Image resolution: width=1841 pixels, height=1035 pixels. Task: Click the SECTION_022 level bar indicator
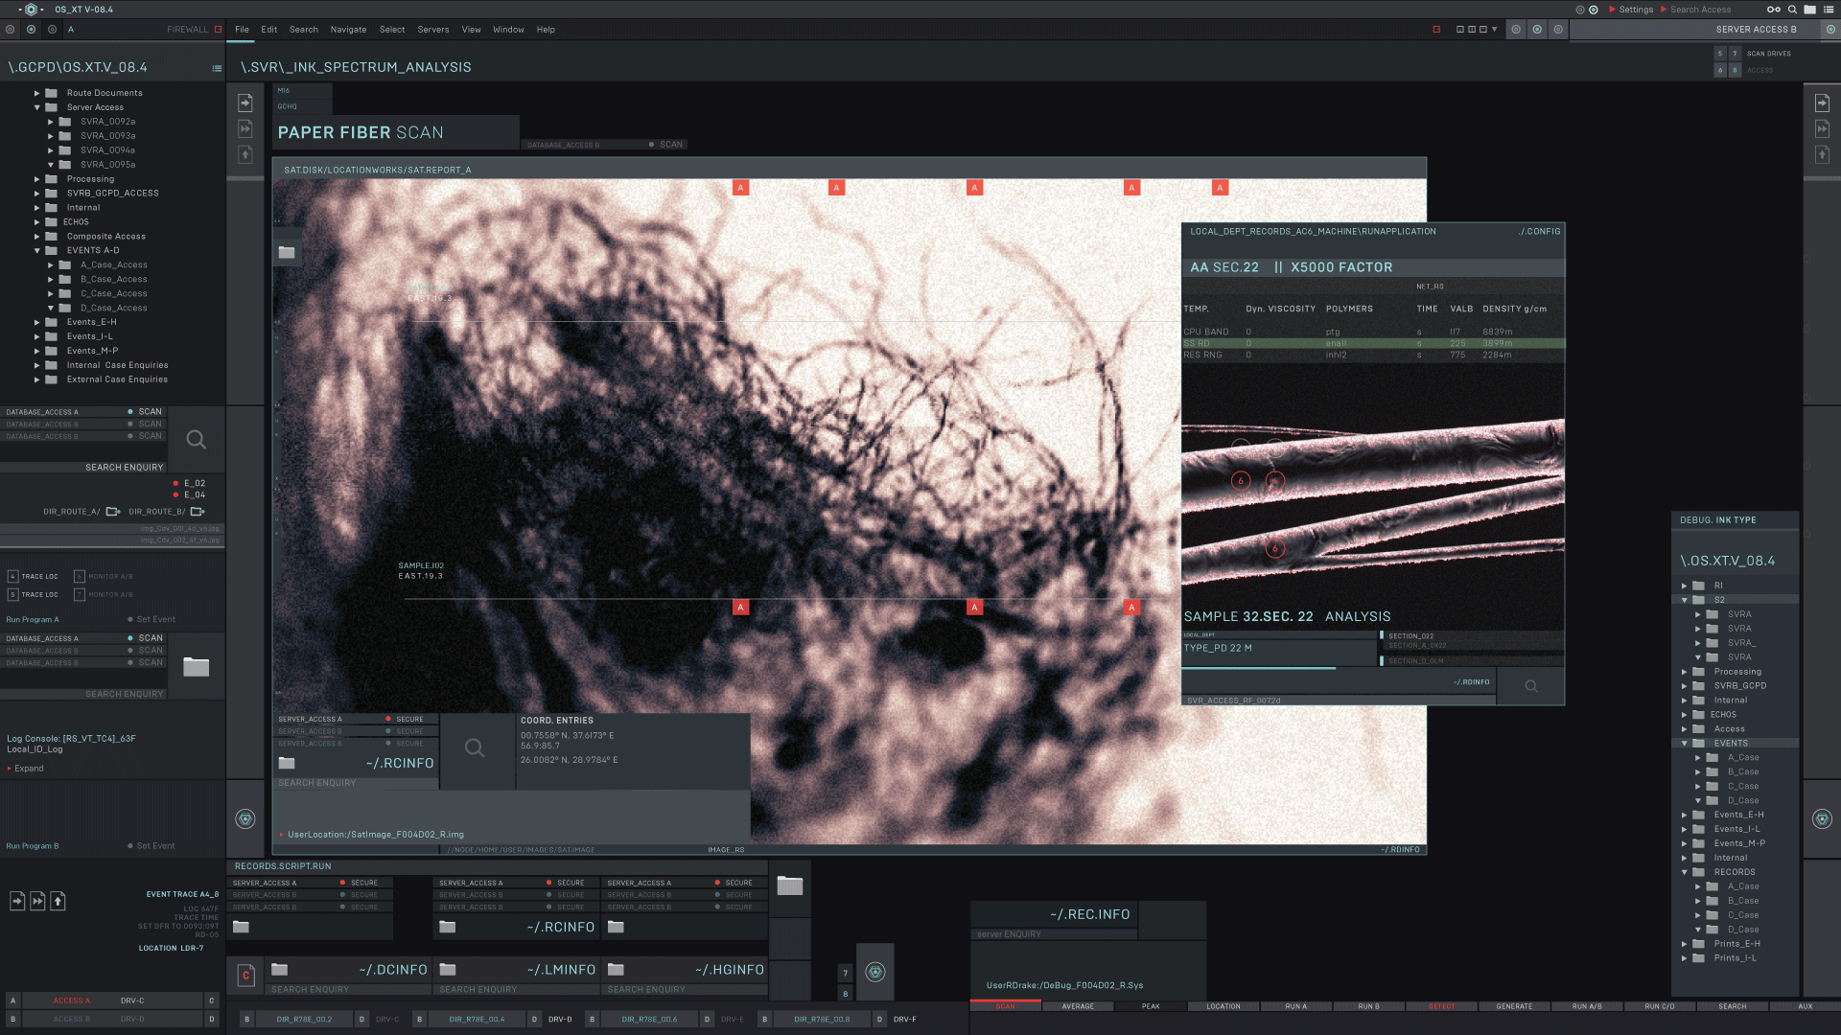[1382, 635]
